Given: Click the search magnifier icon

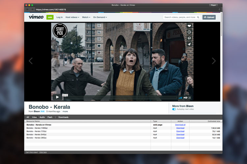Looking at the screenshot, I should (x=198, y=17).
